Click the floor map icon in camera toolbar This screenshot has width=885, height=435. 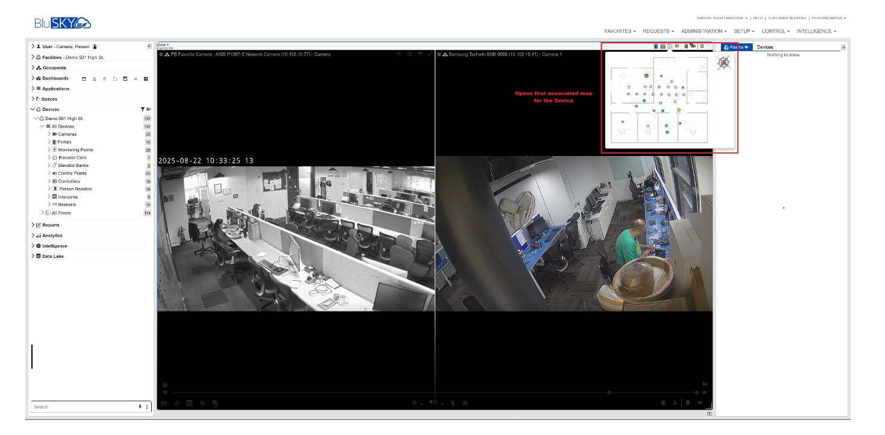coord(670,46)
